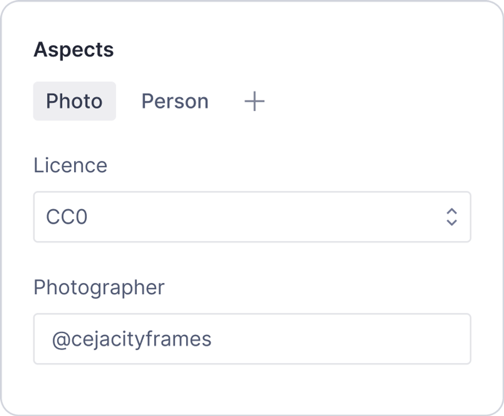Click into the Photographer input field
The width and height of the screenshot is (504, 416).
pyautogui.click(x=252, y=339)
